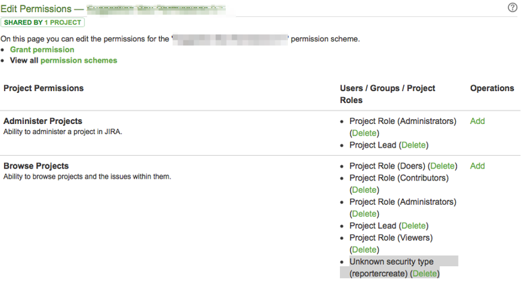This screenshot has width=528, height=281.
Task: Select the Browse Projects permission title
Action: [x=36, y=166]
